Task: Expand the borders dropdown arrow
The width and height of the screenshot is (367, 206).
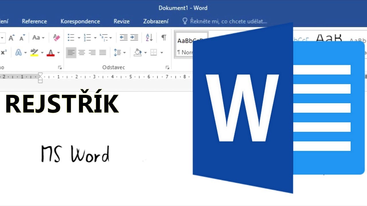Action: [162, 53]
